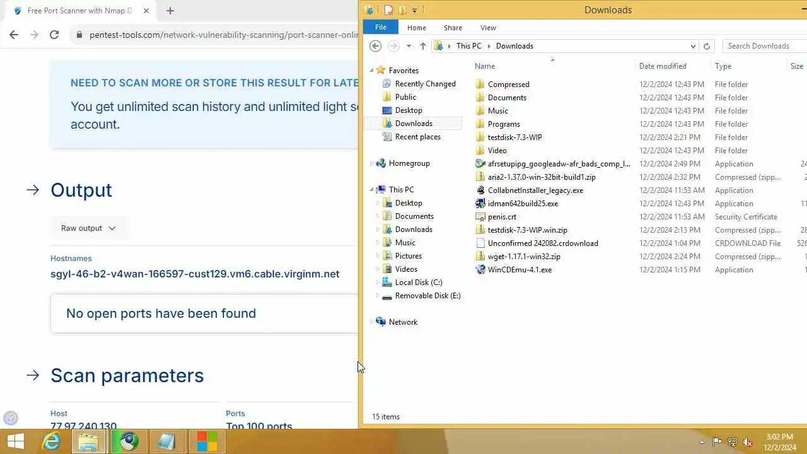Screen dimensions: 807x454
Task: Open Customize Quick Access Toolbar dropdown
Action: (414, 10)
